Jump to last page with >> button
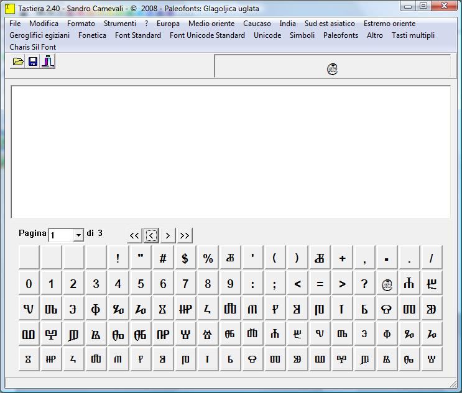 pyautogui.click(x=185, y=235)
